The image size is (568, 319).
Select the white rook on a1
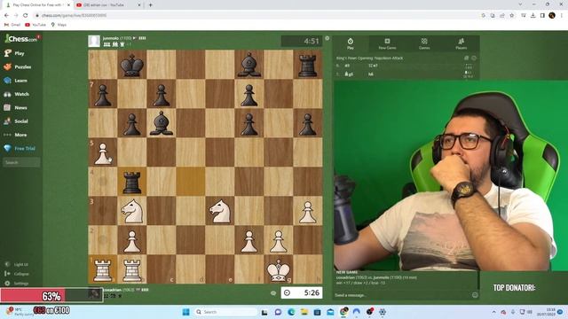pyautogui.click(x=103, y=269)
